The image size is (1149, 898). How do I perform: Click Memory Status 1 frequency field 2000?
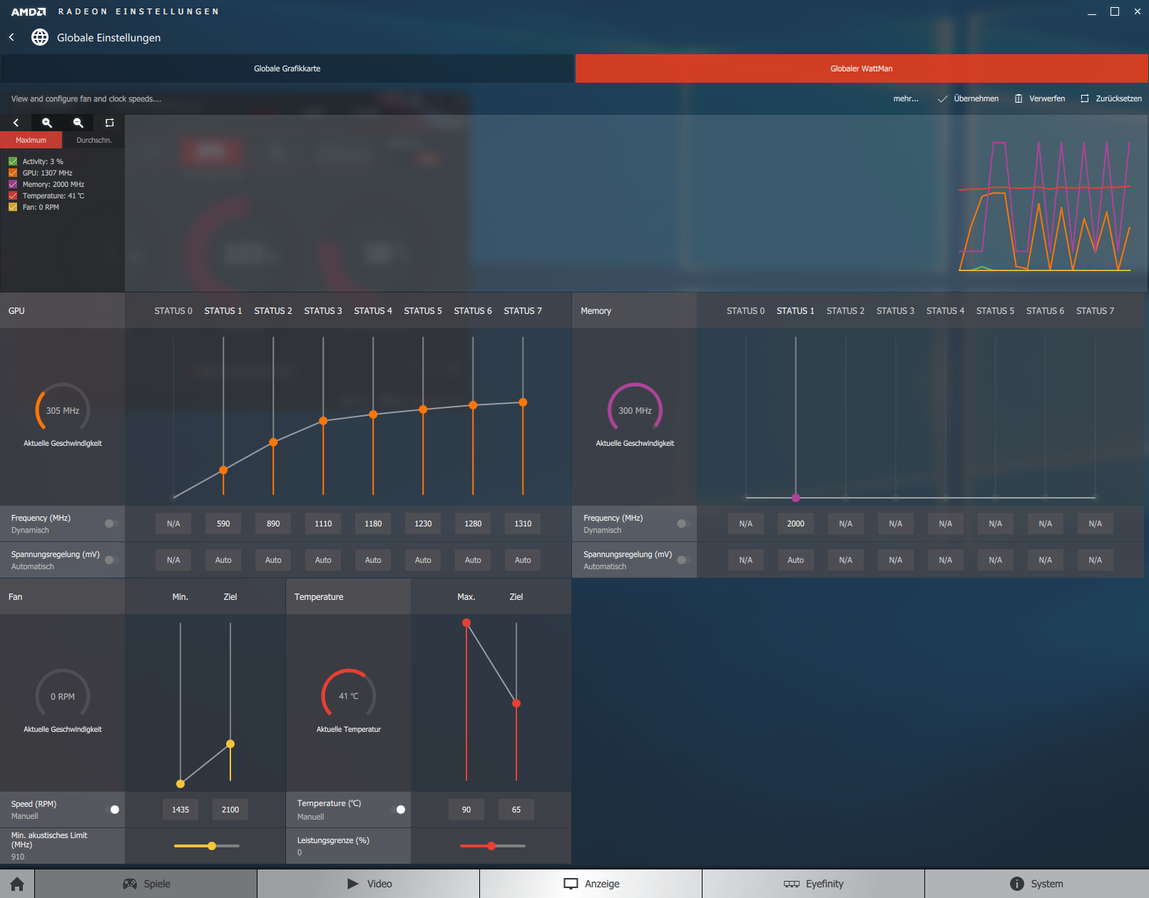coord(796,524)
